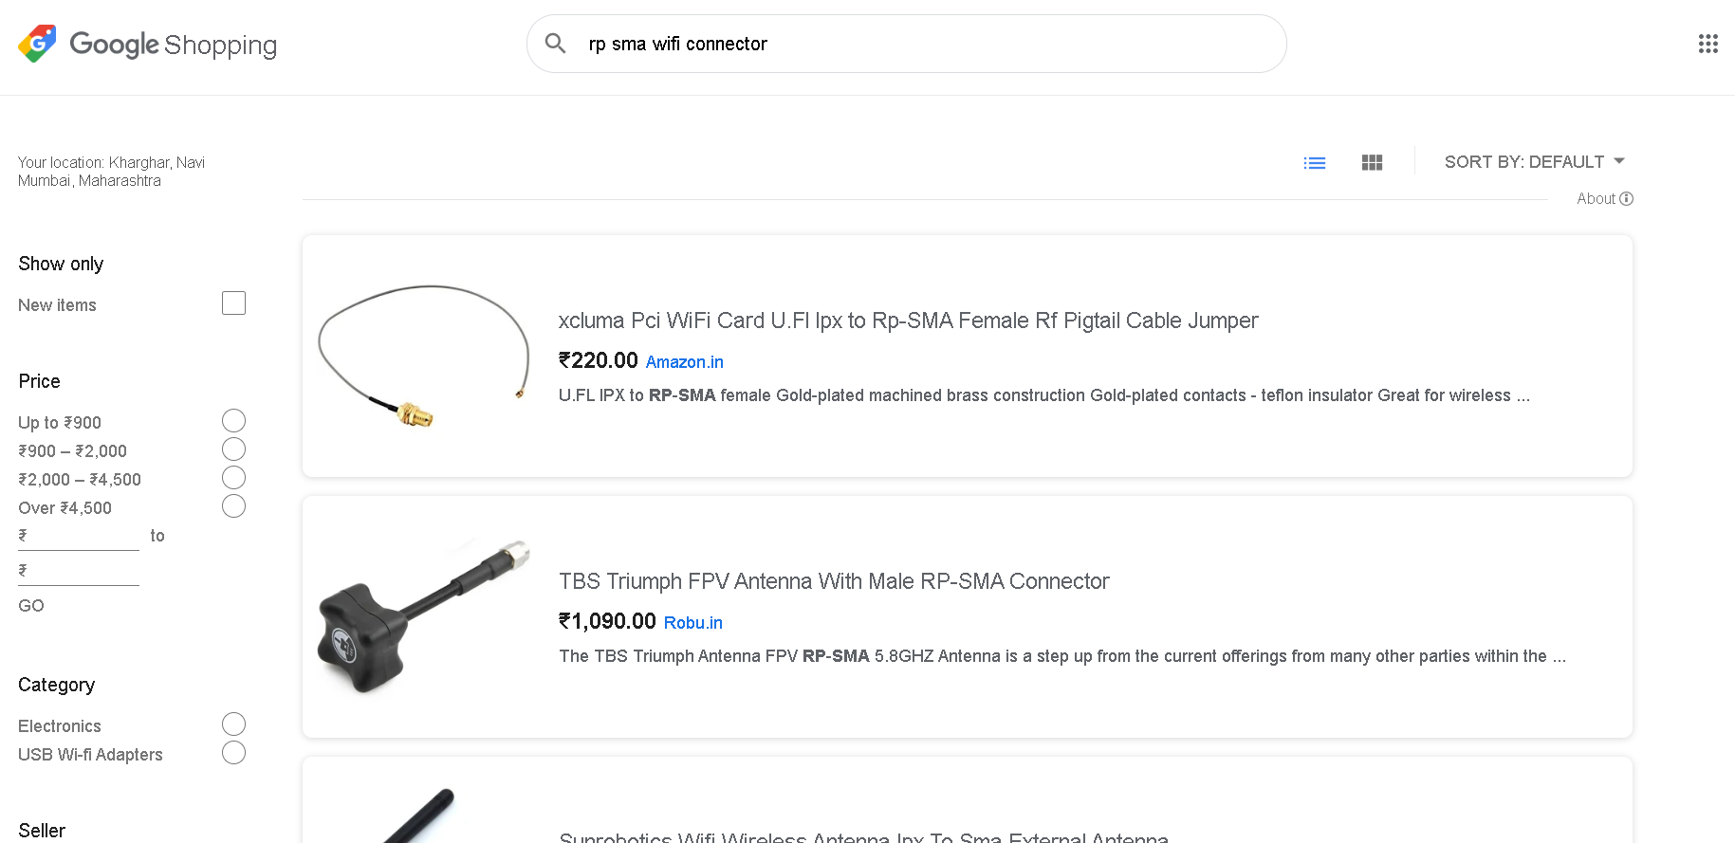Open the Robu.in seller link
This screenshot has height=843, width=1735.
692,623
